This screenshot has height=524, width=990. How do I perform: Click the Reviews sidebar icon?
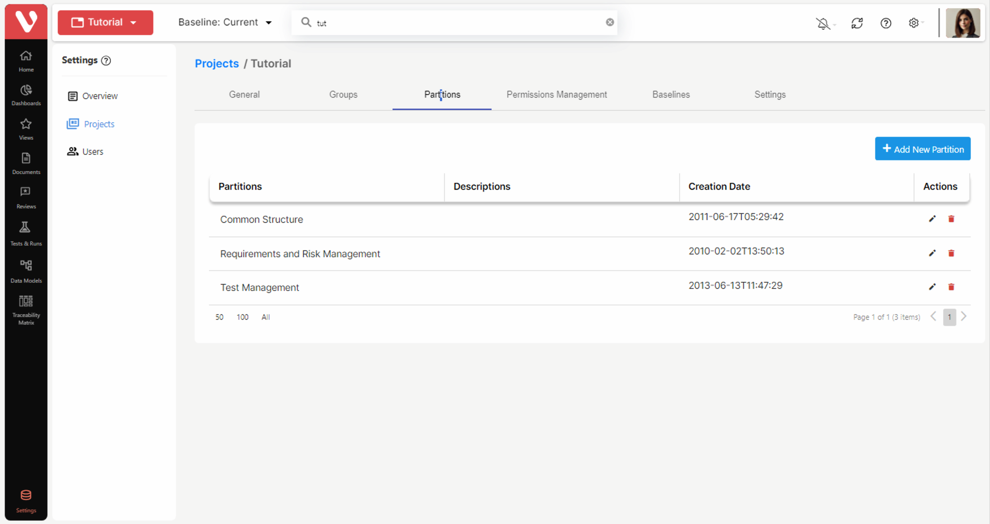click(26, 197)
